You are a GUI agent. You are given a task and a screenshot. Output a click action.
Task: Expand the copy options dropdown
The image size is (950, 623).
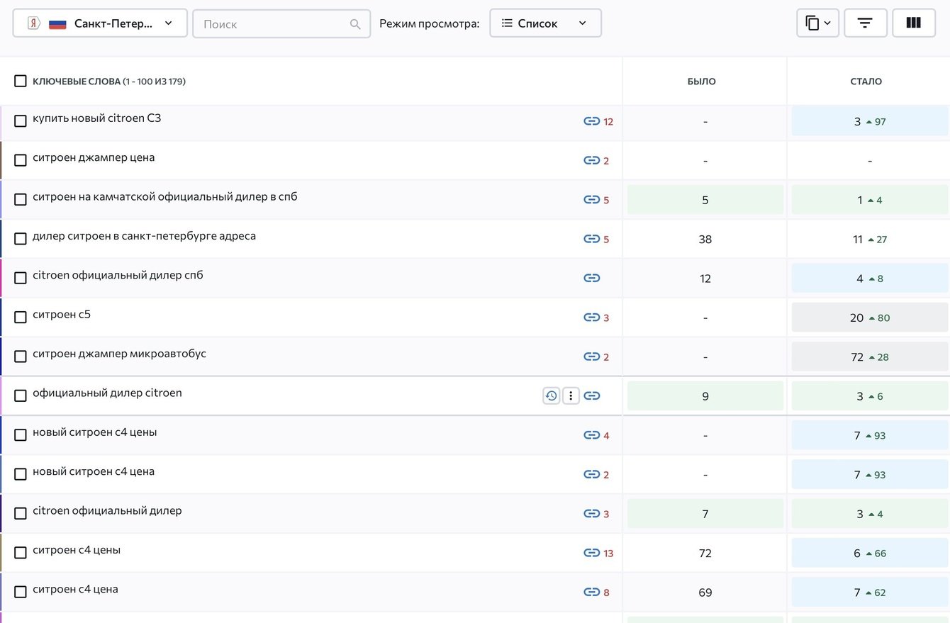[x=817, y=23]
